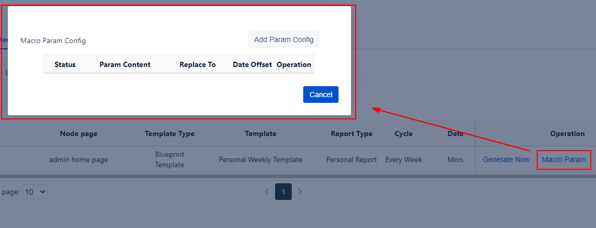Click the Param Content column header
This screenshot has width=596, height=228.
(x=125, y=64)
